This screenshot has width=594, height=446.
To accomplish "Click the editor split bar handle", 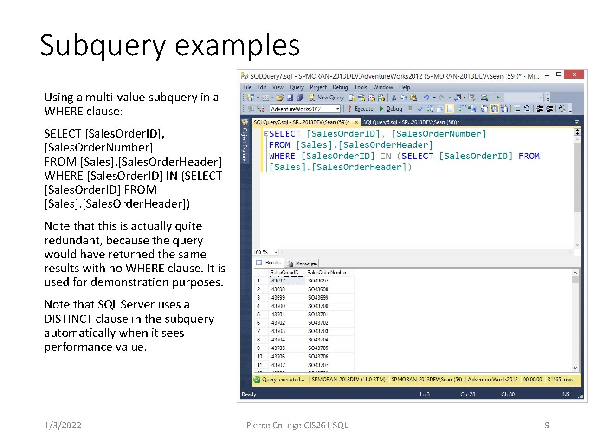I will pos(577,132).
